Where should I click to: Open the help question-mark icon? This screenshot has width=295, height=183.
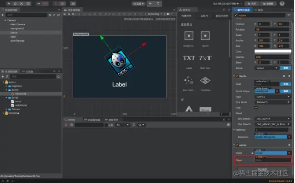[282, 4]
